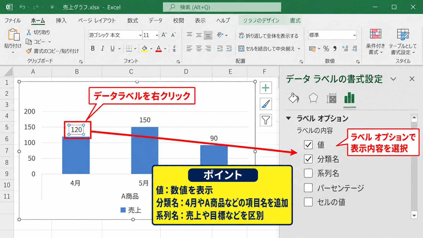Viewport: 423px width, 238px height.
Task: Switch to the グラフのデザイン tab
Action: click(x=261, y=20)
